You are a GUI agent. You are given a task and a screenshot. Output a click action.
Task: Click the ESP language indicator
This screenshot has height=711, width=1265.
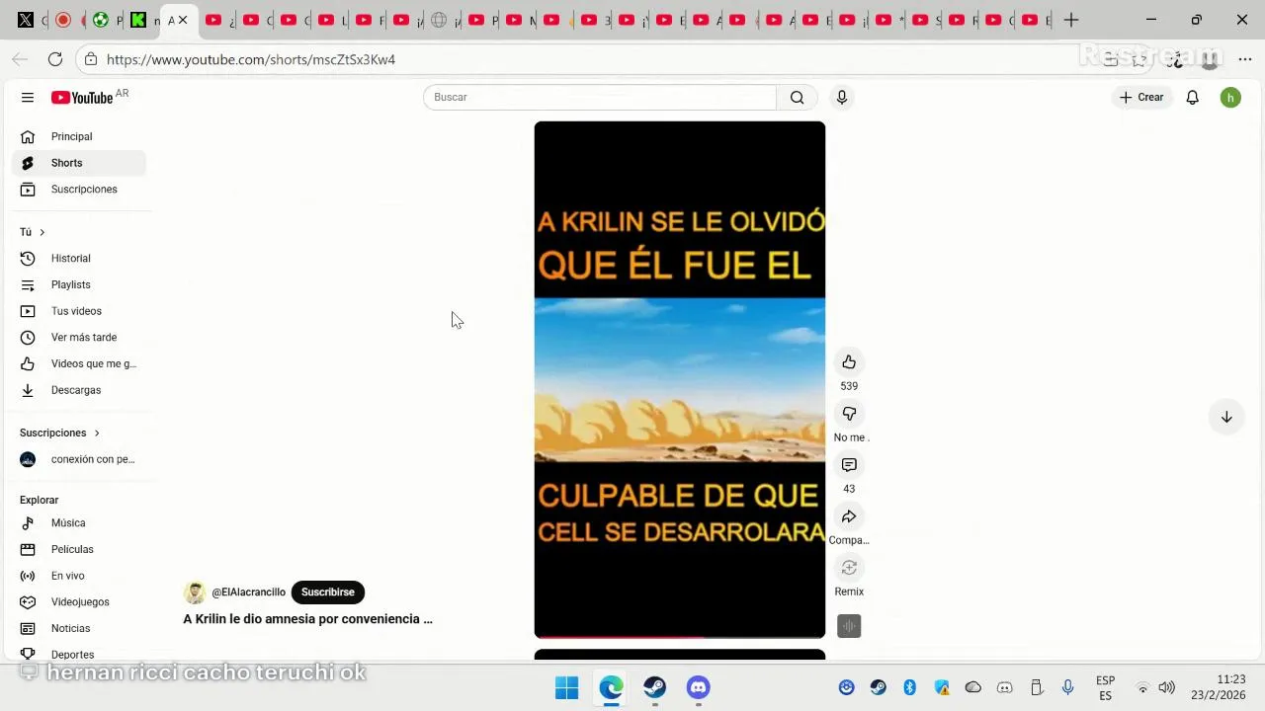point(1106,688)
